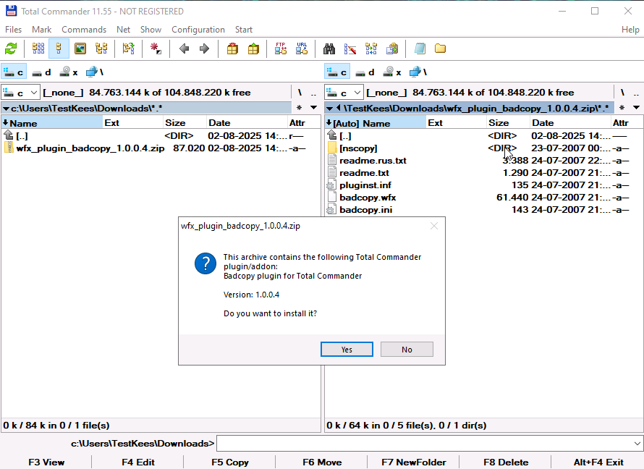Open the Help menu
The image size is (644, 469).
pos(630,30)
